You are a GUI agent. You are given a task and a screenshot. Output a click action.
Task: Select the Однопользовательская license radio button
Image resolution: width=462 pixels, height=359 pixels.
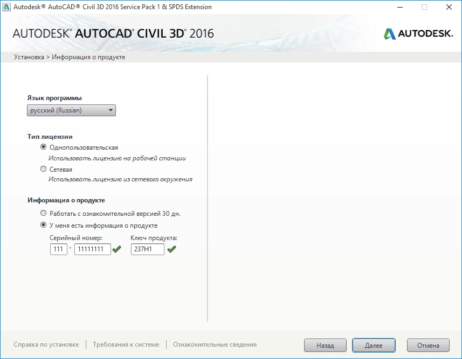pyautogui.click(x=43, y=147)
